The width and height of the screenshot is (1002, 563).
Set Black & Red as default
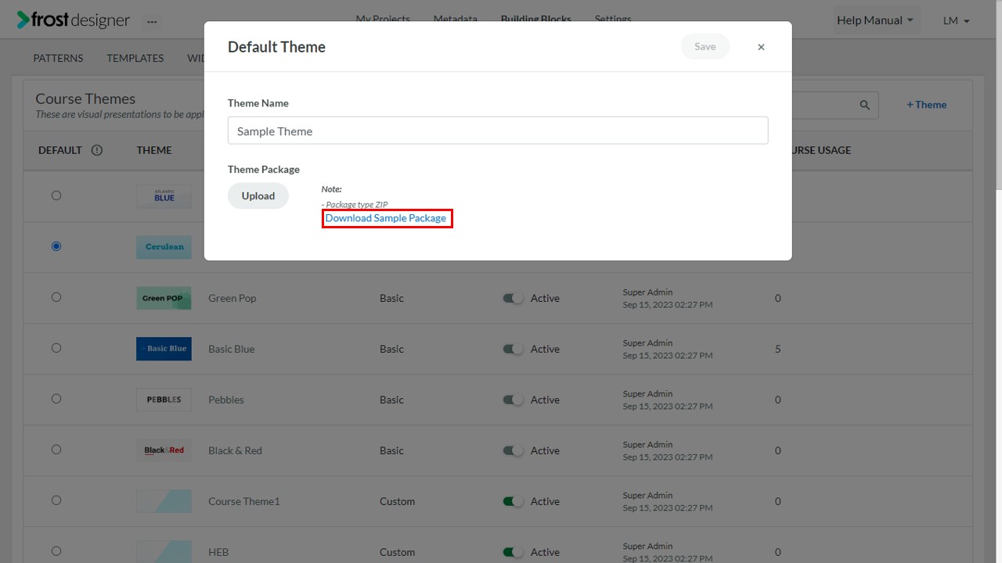coord(56,450)
